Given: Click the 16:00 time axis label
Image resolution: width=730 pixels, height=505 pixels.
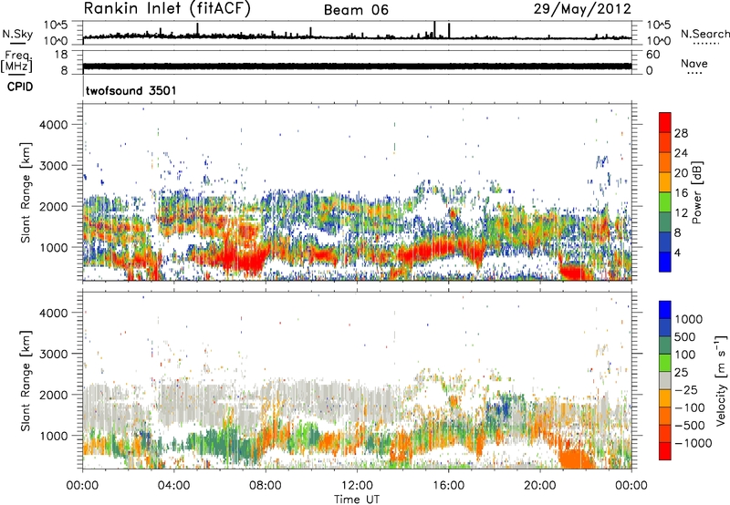Looking at the screenshot, I should [x=448, y=486].
